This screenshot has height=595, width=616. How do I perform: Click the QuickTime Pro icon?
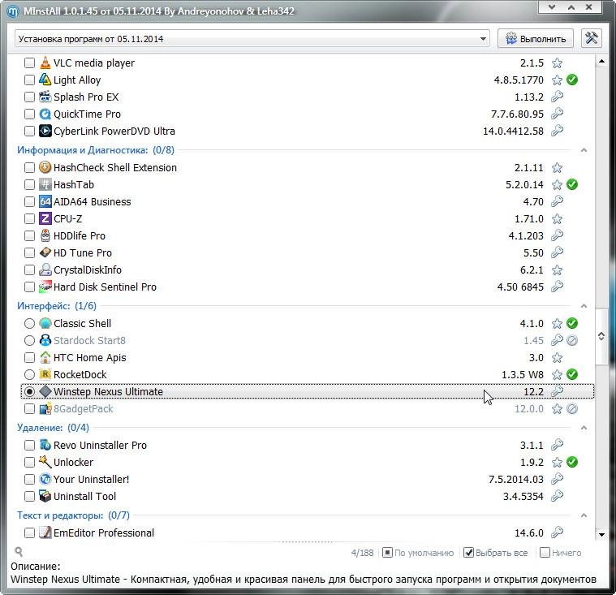(x=45, y=114)
